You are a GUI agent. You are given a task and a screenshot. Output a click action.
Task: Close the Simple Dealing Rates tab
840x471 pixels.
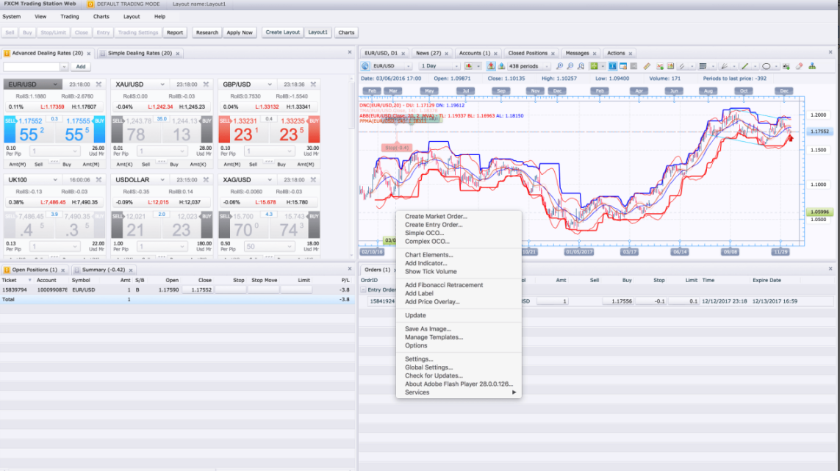click(x=177, y=54)
